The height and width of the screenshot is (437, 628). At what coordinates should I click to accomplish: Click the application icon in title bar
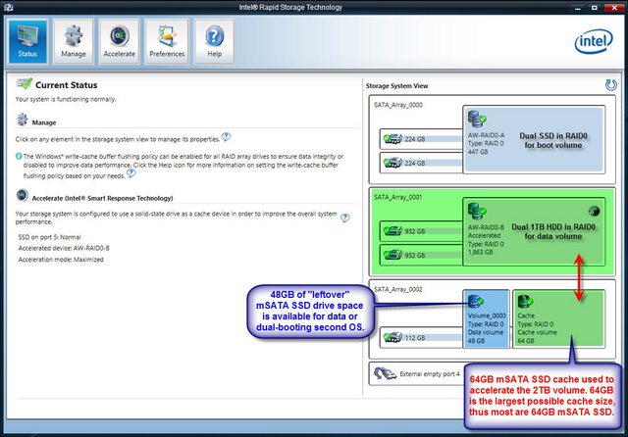click(8, 7)
